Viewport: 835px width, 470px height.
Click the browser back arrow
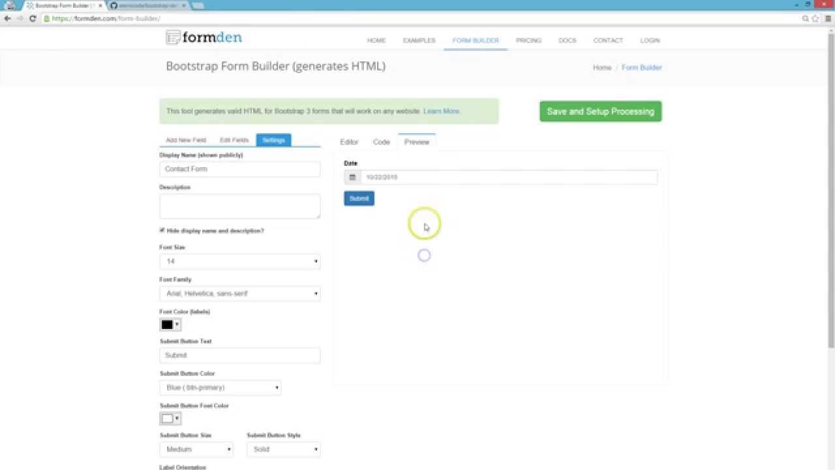click(8, 19)
